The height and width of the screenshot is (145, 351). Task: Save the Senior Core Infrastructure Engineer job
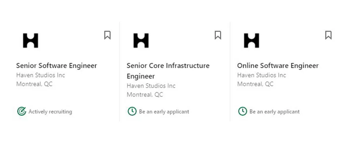(x=218, y=35)
